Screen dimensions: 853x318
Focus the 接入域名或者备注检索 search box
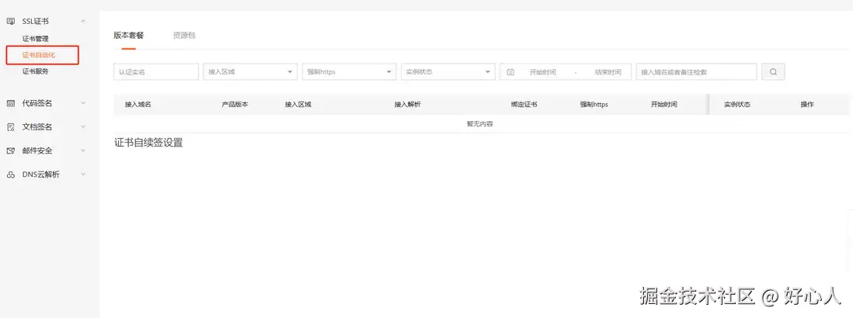coord(696,71)
